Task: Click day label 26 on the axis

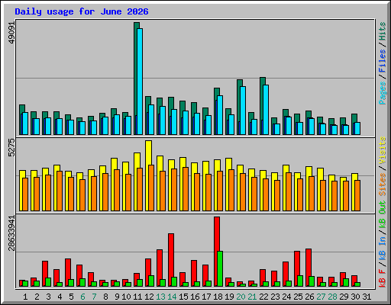Action: [x=309, y=297]
